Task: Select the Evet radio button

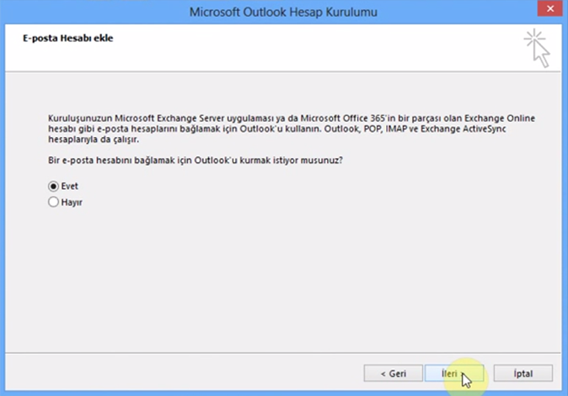Action: pos(53,186)
